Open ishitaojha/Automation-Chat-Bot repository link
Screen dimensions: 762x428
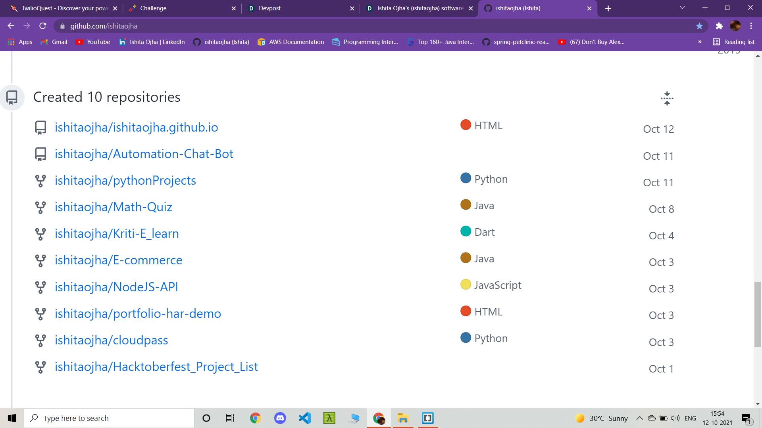[144, 154]
